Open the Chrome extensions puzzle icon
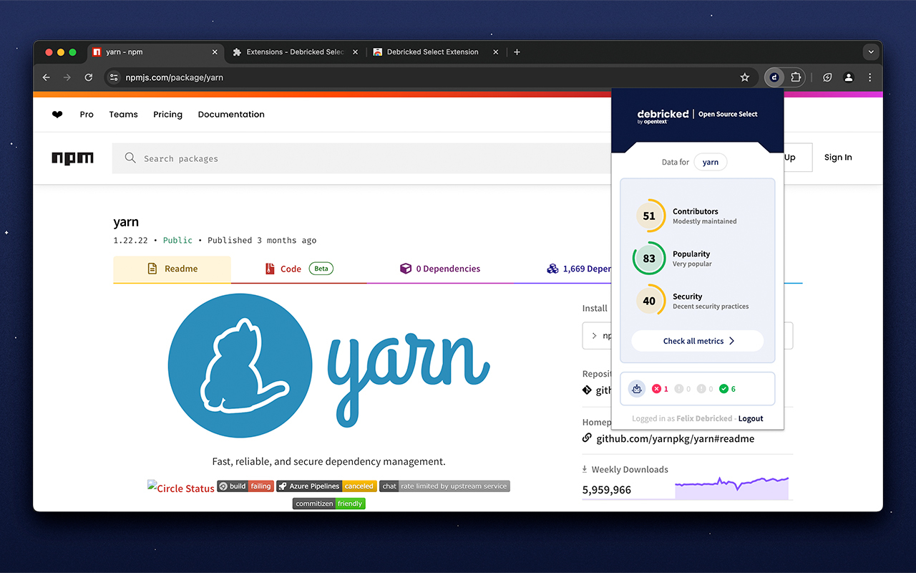916x573 pixels. pyautogui.click(x=795, y=77)
